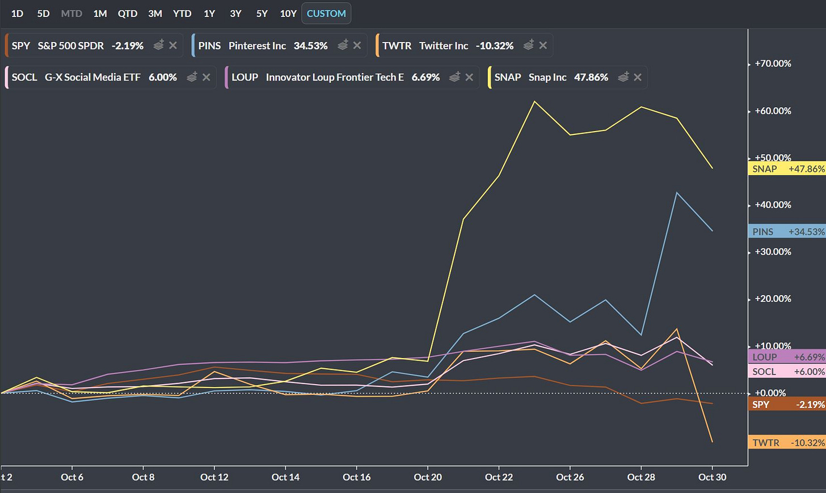Select the YTD time range

182,14
